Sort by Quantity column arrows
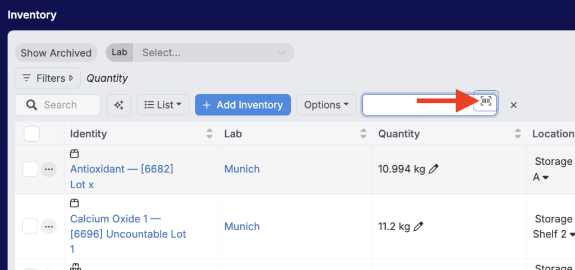Screen dimensions: 575x270 (518, 134)
